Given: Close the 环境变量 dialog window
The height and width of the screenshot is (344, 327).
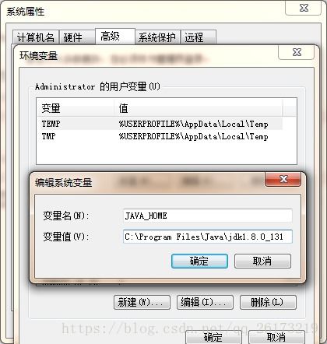Looking at the screenshot, I should [x=297, y=52].
